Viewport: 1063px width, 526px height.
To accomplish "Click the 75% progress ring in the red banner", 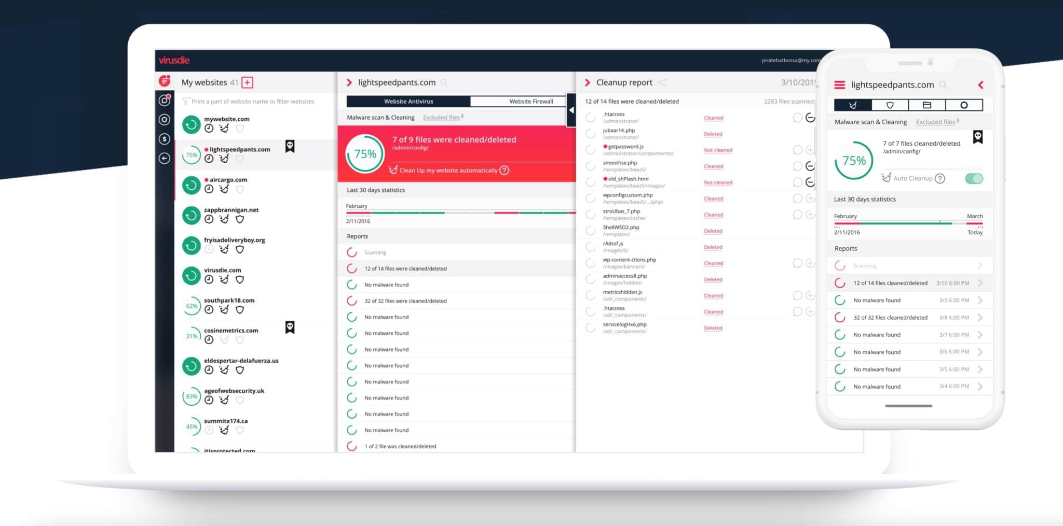I will click(365, 154).
